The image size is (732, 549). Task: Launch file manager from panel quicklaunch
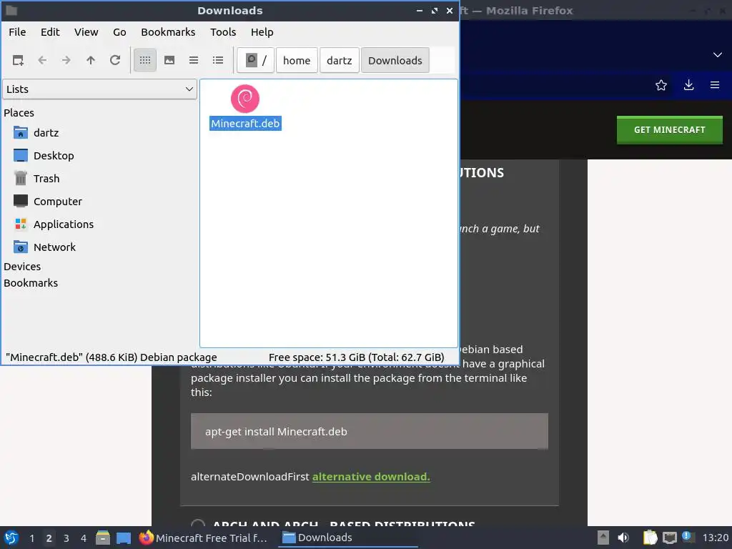click(x=103, y=538)
